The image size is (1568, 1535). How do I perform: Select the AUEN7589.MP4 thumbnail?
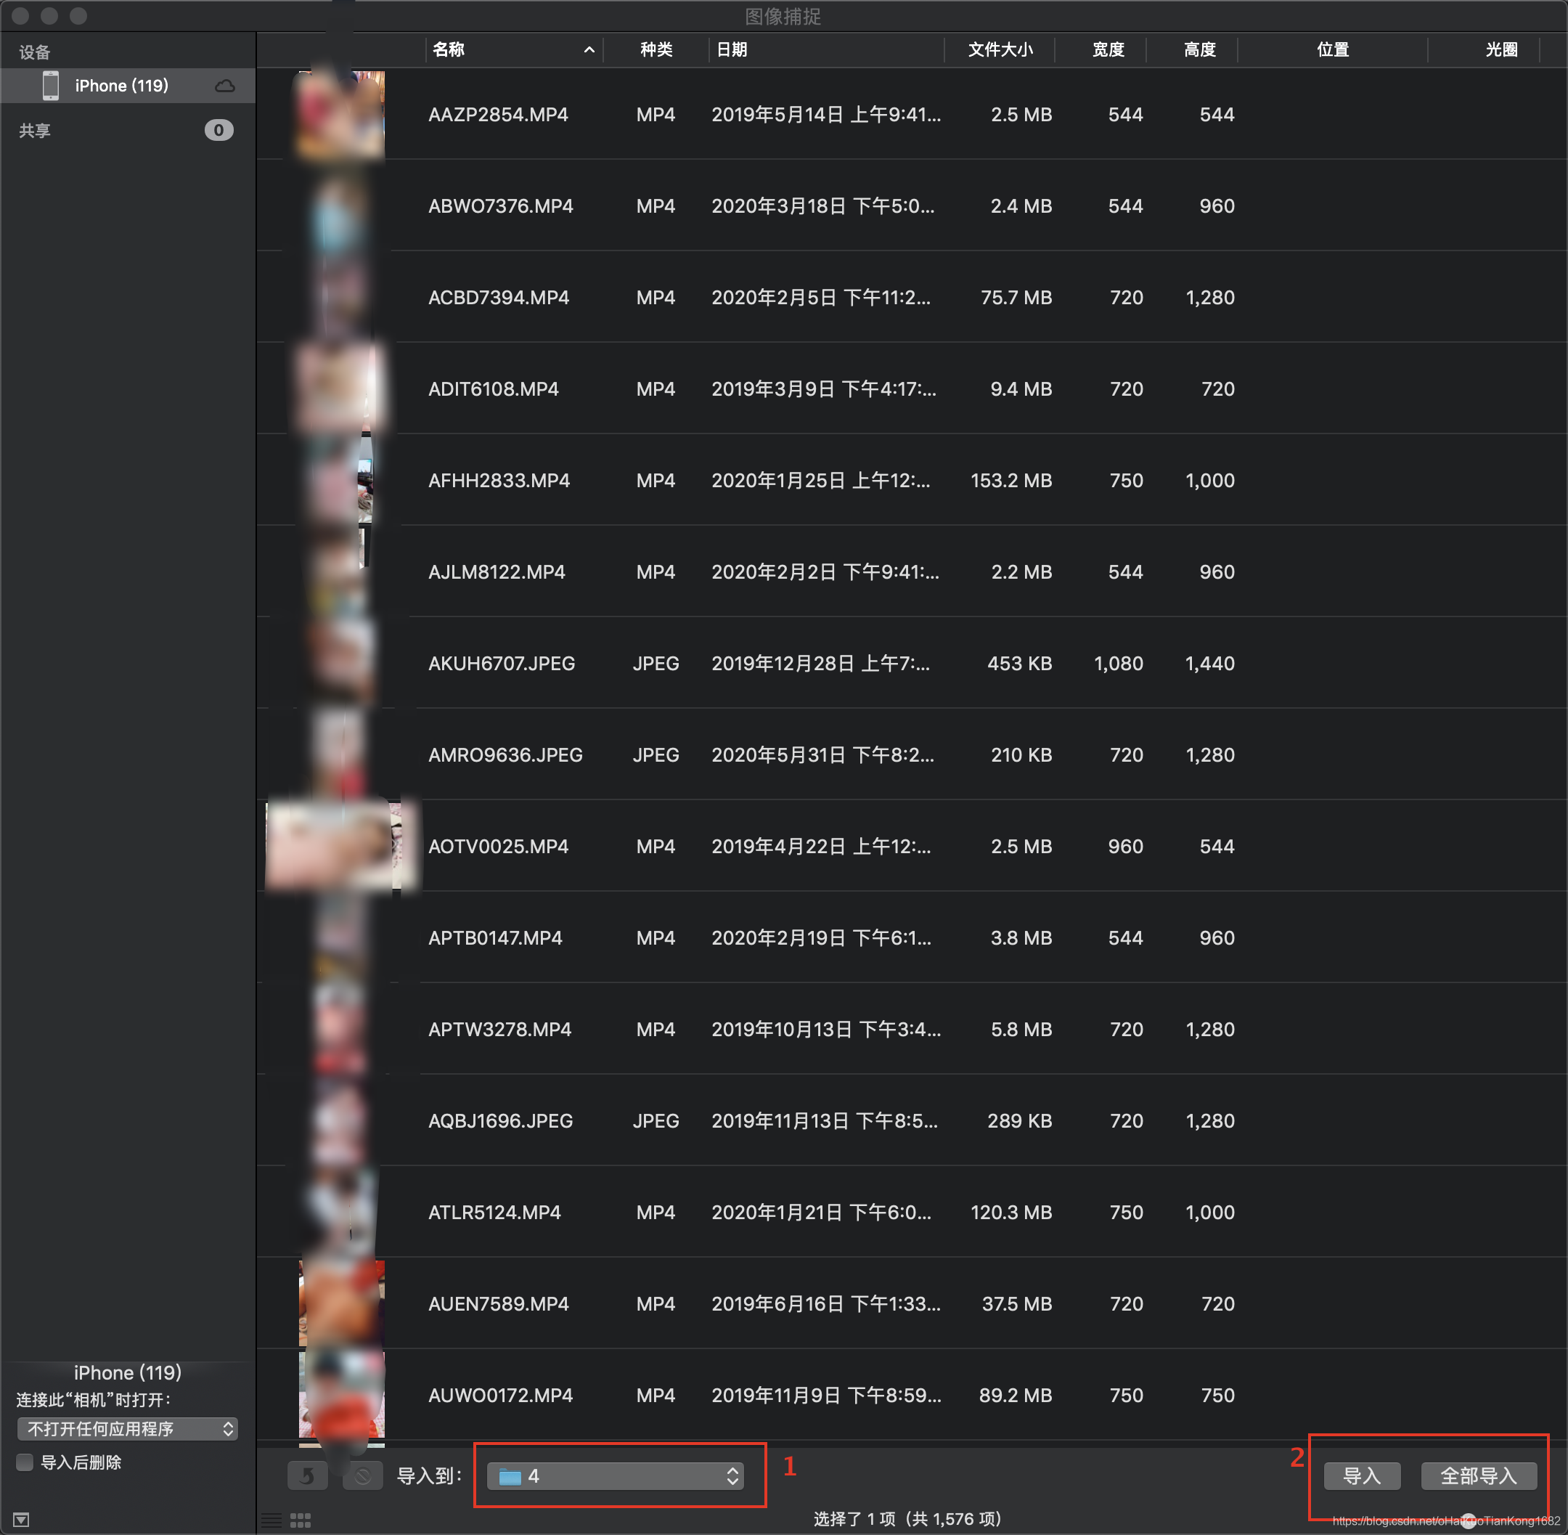coord(341,1303)
